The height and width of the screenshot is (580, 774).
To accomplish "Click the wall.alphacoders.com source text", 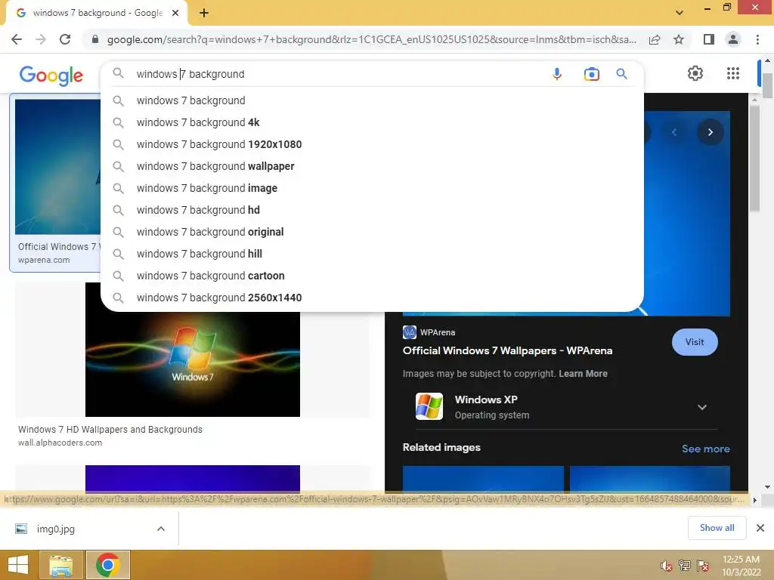I will [x=60, y=443].
